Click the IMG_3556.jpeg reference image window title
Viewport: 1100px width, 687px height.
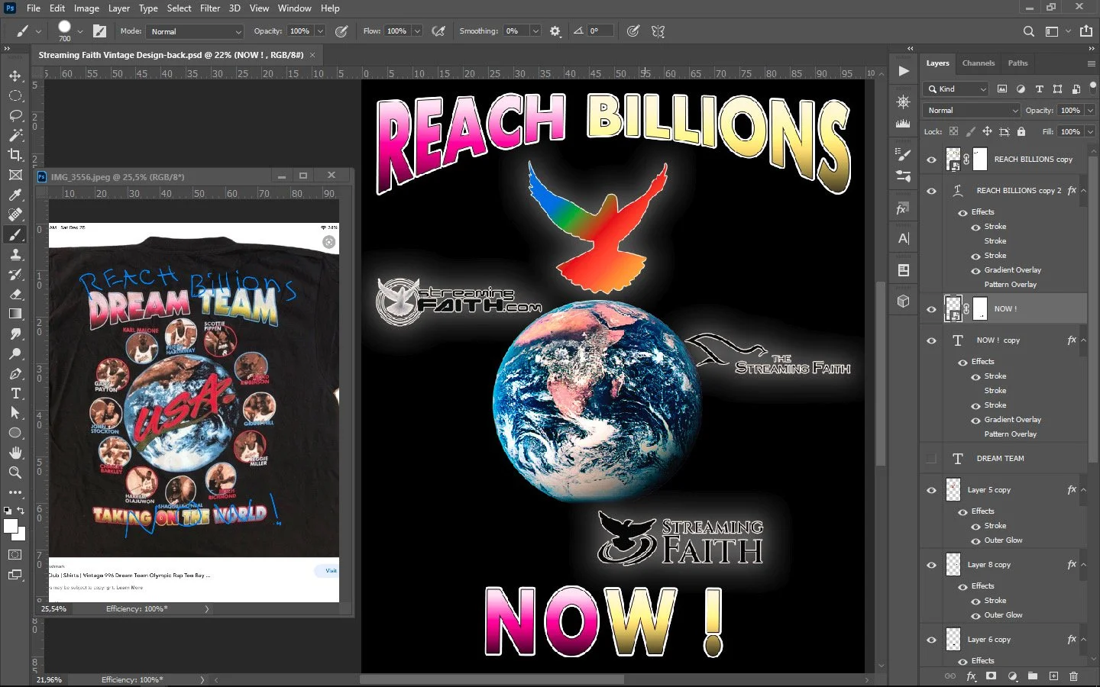[118, 177]
